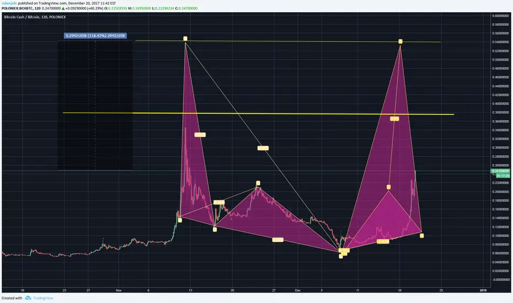Screen dimensions: 513x303
Task: Click the 0.20000000 price axis label
Action: (501, 192)
